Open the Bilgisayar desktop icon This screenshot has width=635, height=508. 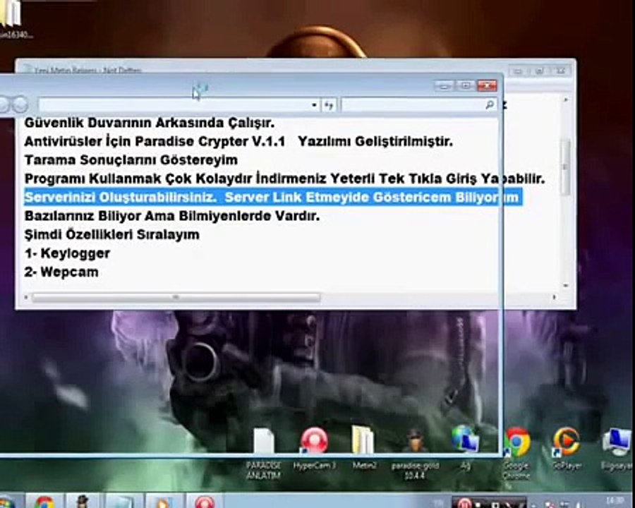pos(617,449)
